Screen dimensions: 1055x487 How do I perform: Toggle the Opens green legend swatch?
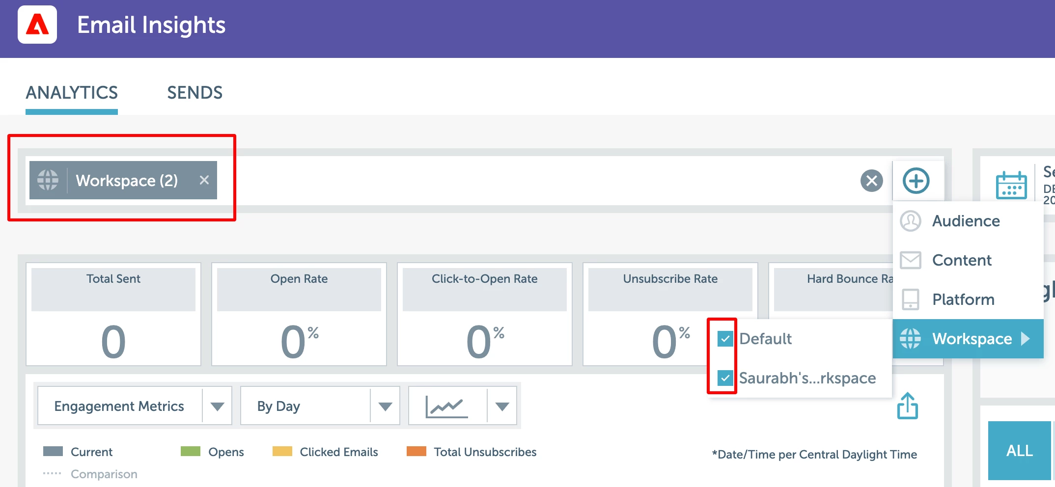(x=191, y=452)
